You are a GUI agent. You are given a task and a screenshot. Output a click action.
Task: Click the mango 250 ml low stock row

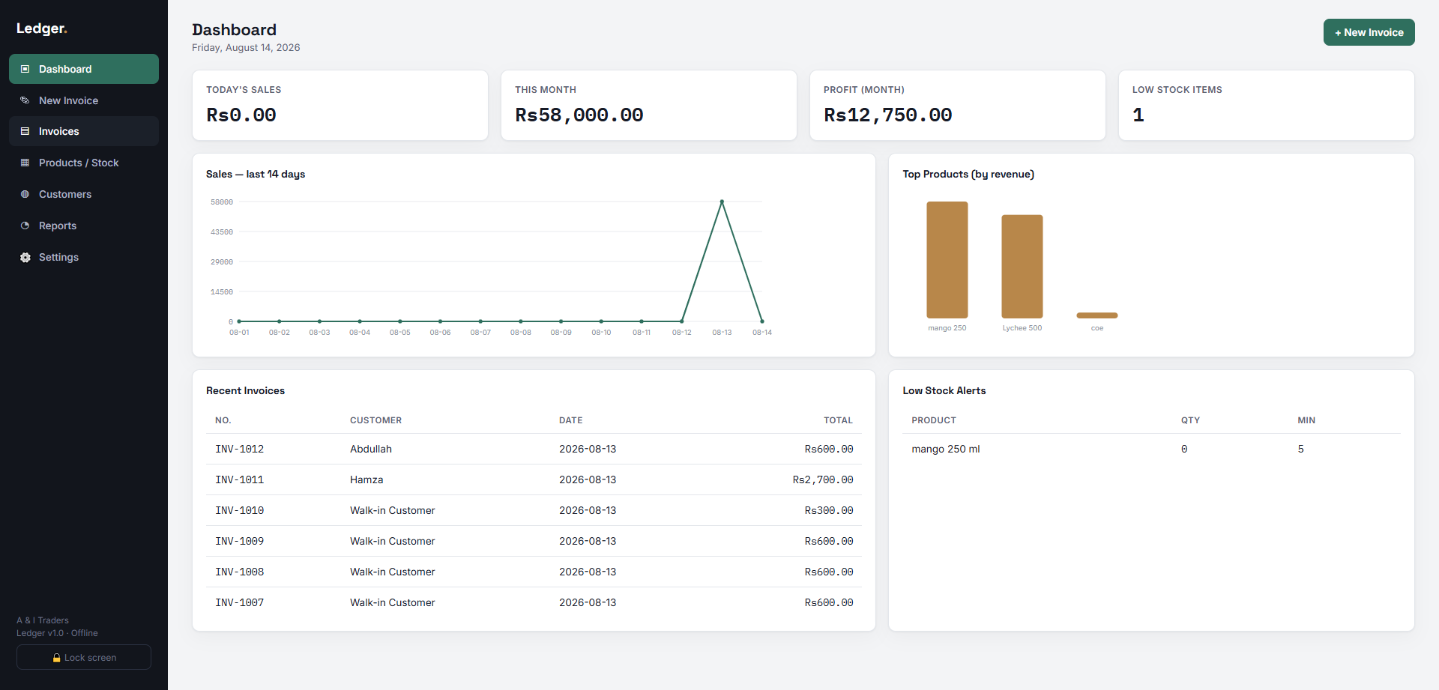[x=1152, y=449]
